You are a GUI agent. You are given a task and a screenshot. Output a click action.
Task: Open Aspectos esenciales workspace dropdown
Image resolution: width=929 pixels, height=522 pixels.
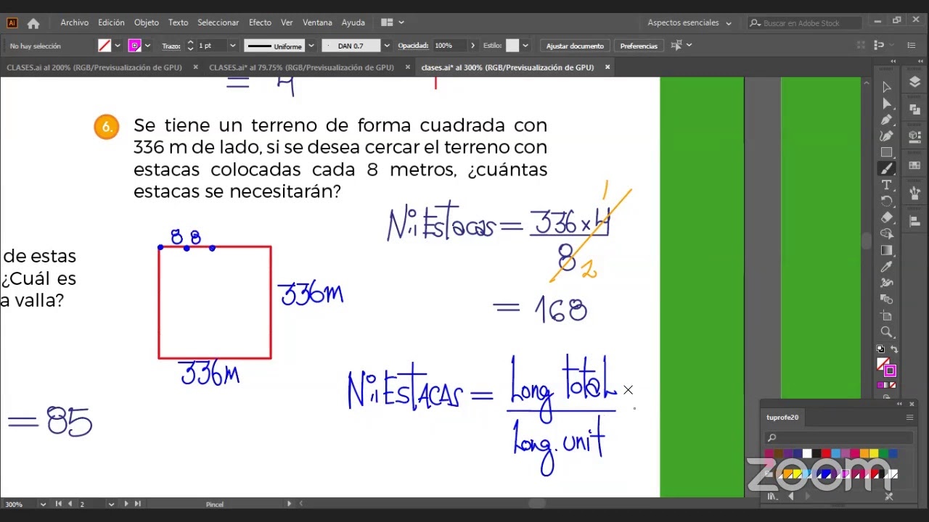pyautogui.click(x=689, y=22)
